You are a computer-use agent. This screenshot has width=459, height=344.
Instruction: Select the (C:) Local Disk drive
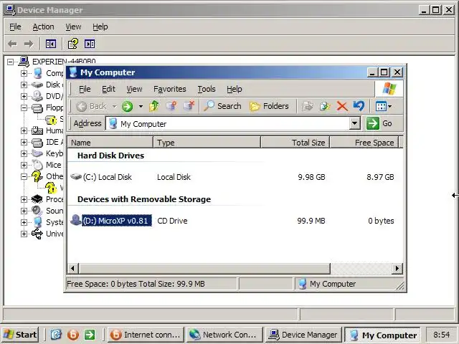(x=102, y=177)
